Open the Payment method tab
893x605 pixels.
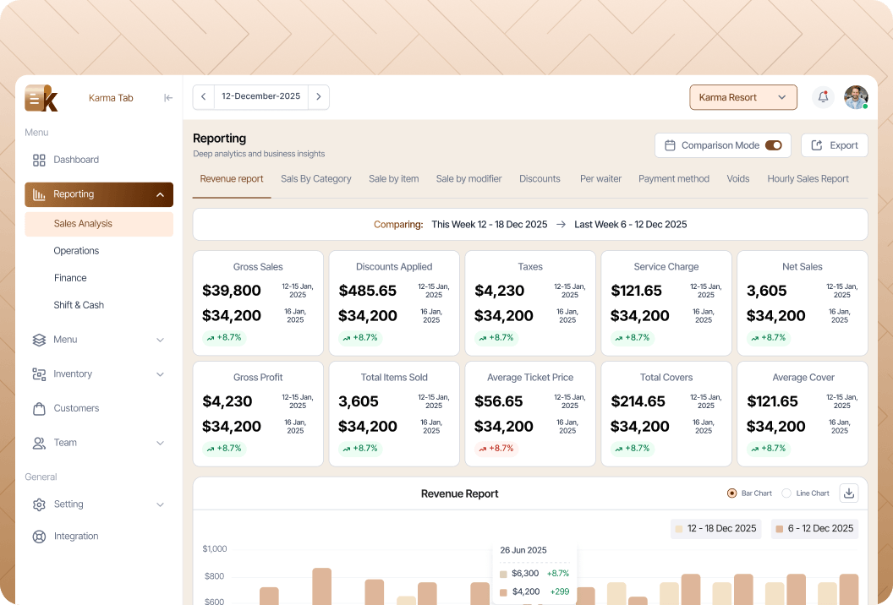pyautogui.click(x=674, y=178)
